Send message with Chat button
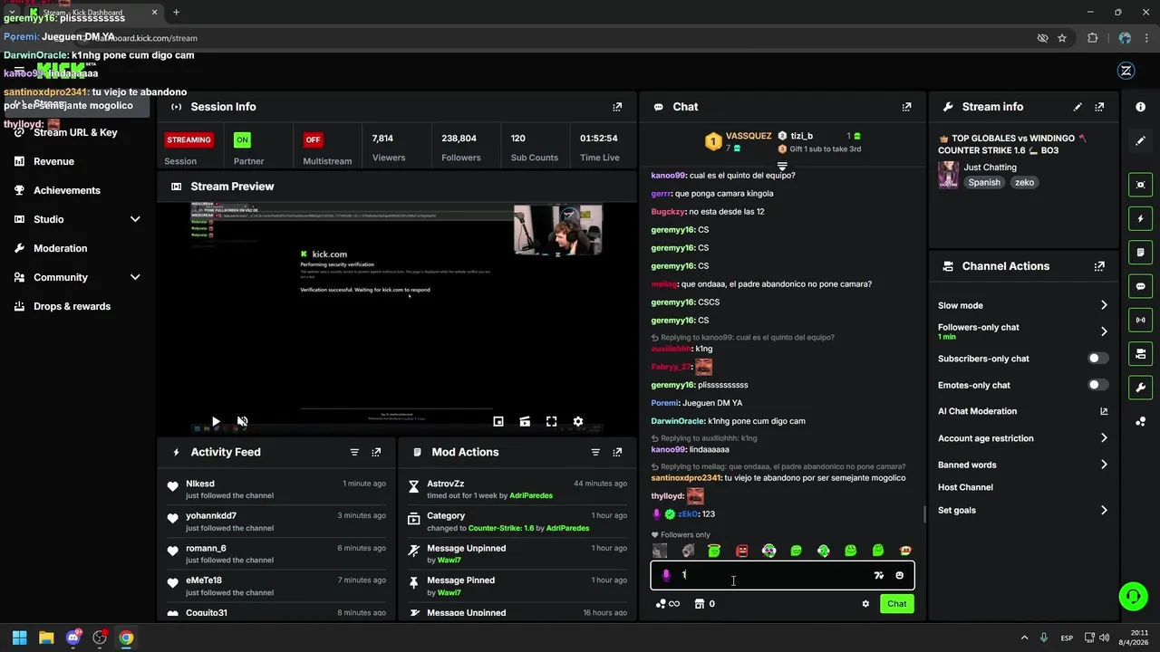1160x652 pixels. [x=896, y=604]
